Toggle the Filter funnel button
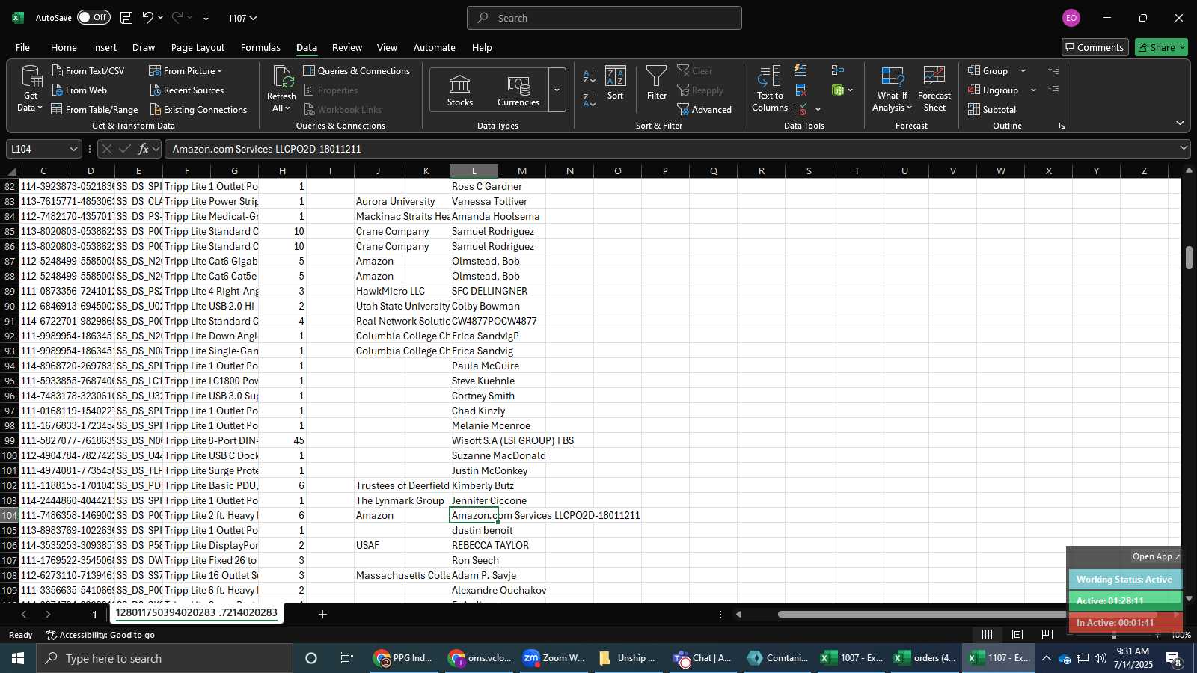 coord(656,83)
